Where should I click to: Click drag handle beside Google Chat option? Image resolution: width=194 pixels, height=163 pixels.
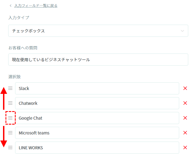click(10, 118)
